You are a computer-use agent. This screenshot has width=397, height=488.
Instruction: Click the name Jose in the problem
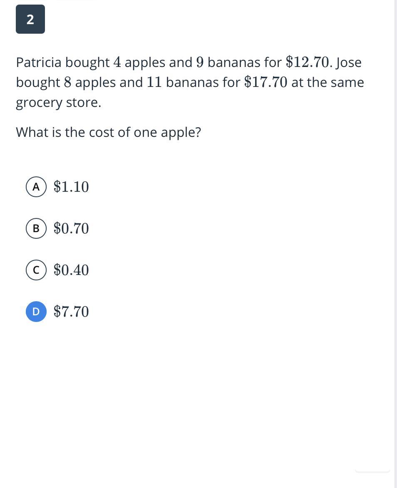[349, 62]
